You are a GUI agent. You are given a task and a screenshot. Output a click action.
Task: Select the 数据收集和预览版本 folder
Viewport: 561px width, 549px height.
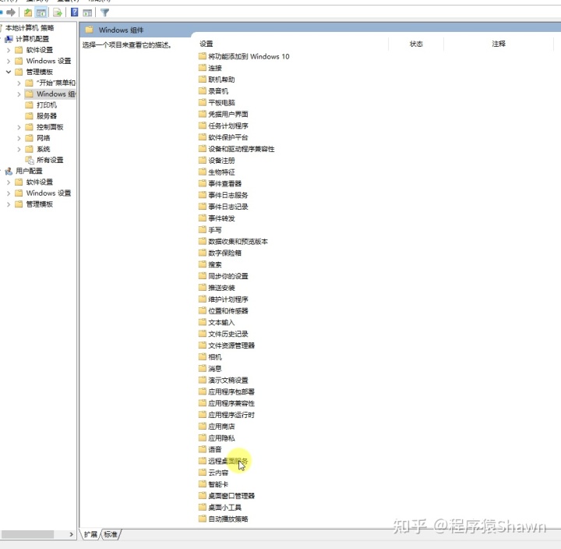pos(238,242)
